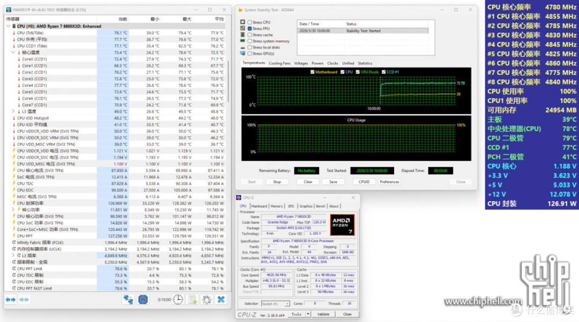The height and width of the screenshot is (322, 579).
Task: Enable Stress GPU(s) checkbox
Action: click(x=250, y=54)
